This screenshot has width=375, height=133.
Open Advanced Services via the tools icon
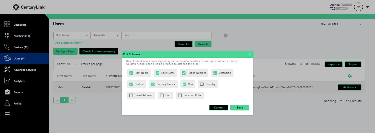point(7,70)
